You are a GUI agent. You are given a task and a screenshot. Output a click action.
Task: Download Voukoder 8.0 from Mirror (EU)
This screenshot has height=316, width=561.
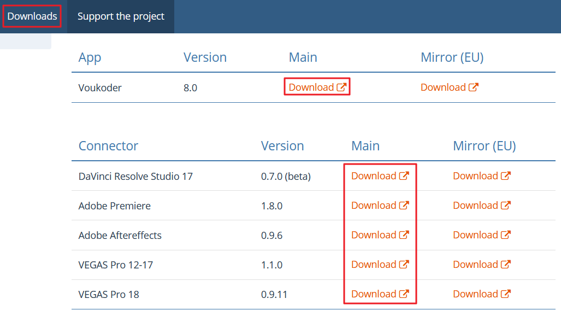pos(450,87)
